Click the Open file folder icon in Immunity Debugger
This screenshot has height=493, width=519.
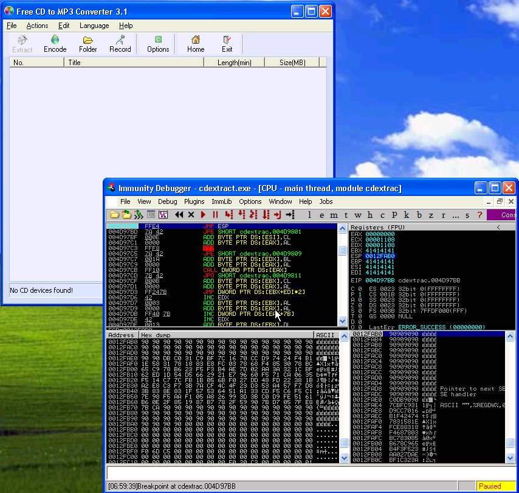tap(114, 215)
